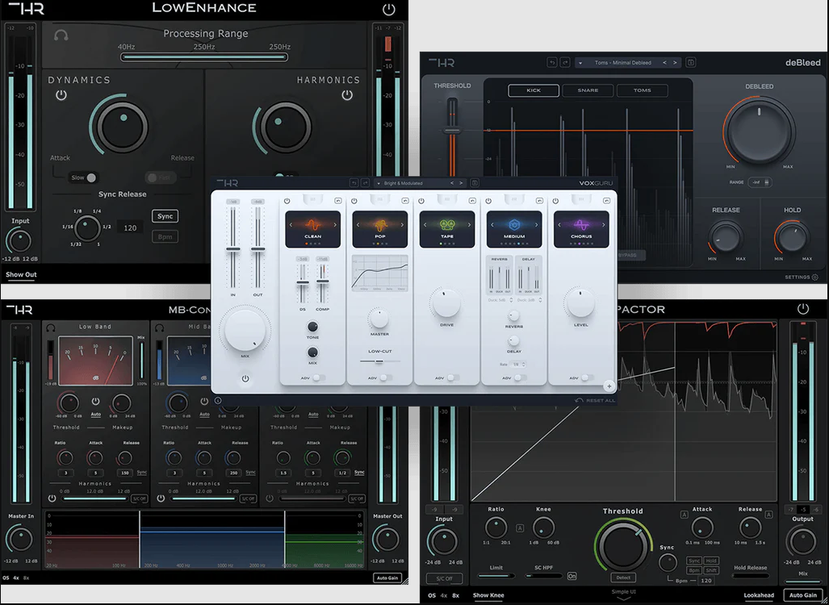This screenshot has width=829, height=605.
Task: Solo the Low Band with headphones icon
Action: (x=51, y=328)
